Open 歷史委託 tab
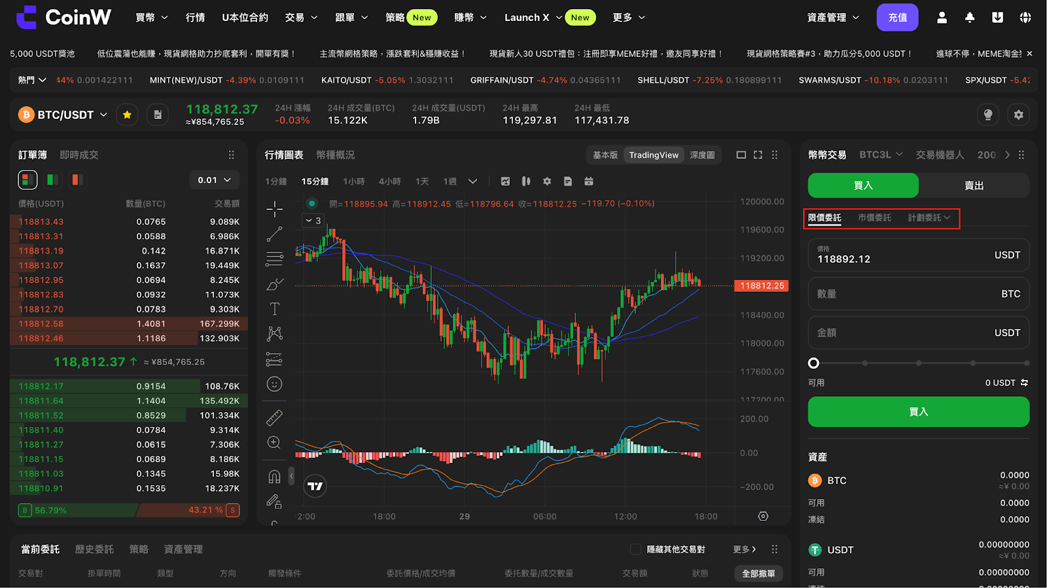Screen dimensions: 1047x588 [x=94, y=549]
